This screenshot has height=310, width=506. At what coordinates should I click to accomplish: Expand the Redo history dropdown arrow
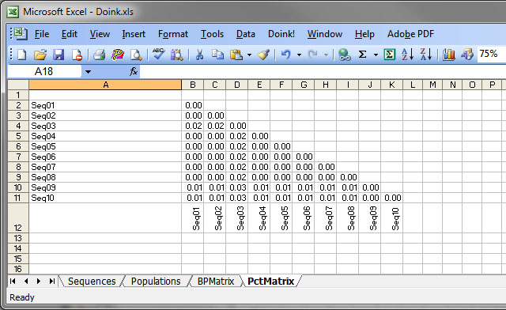click(x=326, y=55)
